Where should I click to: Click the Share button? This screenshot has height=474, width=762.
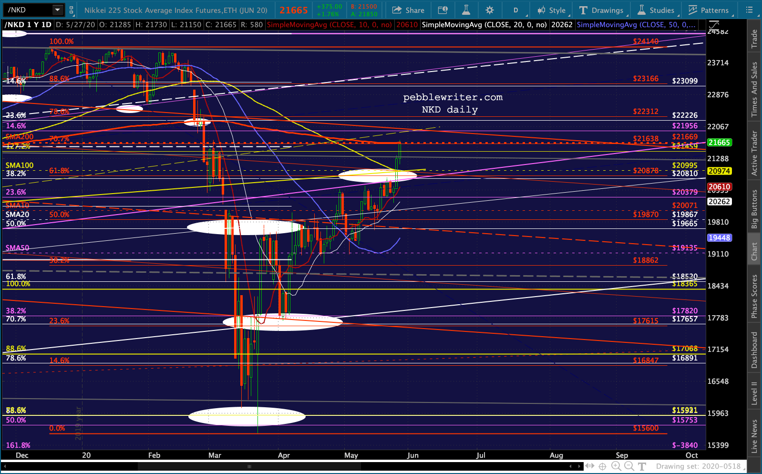[x=408, y=10]
